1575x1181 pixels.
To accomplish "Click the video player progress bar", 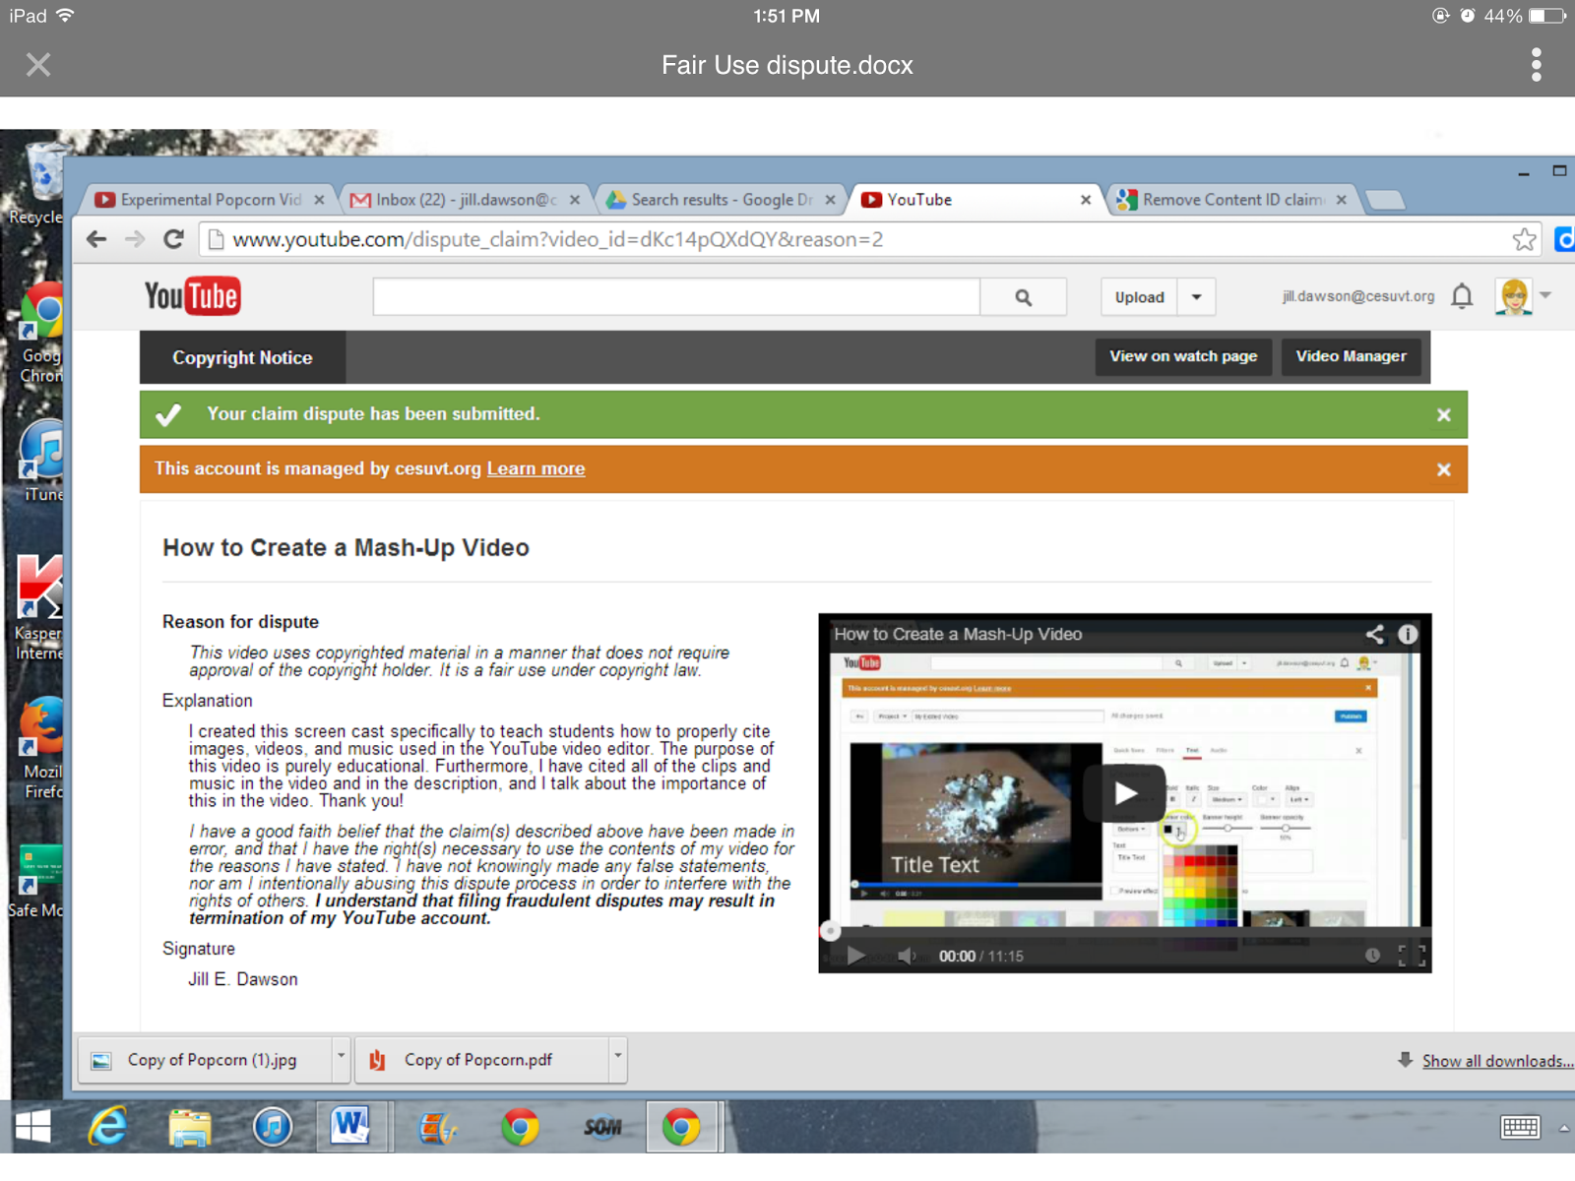I will (x=1124, y=931).
